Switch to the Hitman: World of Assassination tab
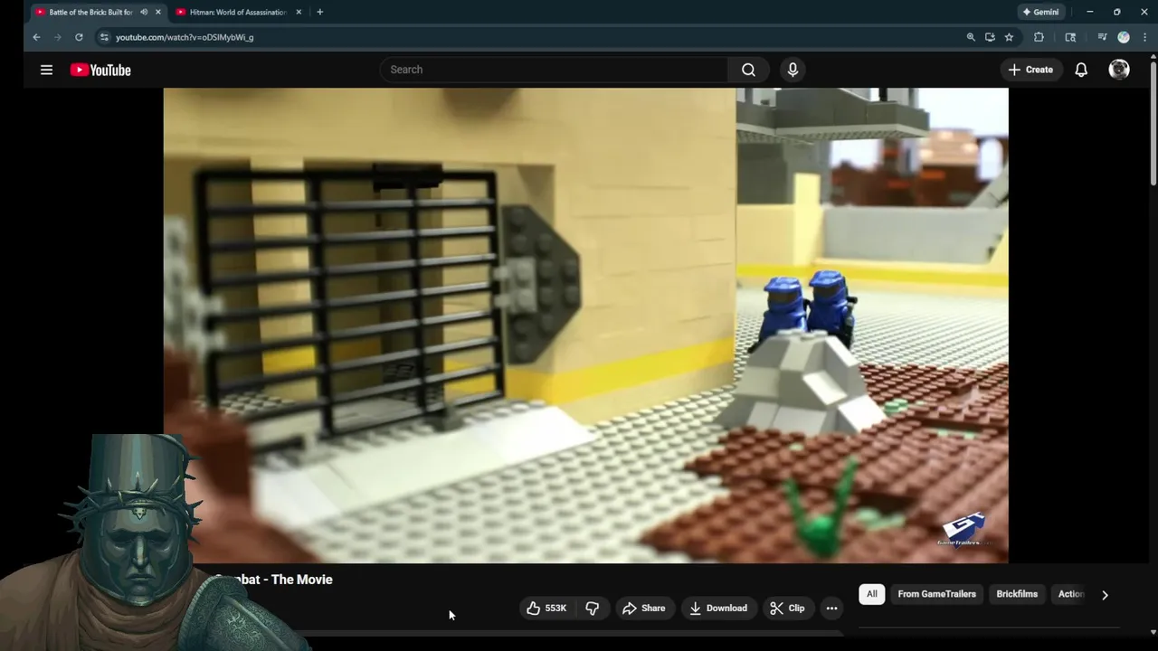1158x651 pixels. click(x=238, y=12)
